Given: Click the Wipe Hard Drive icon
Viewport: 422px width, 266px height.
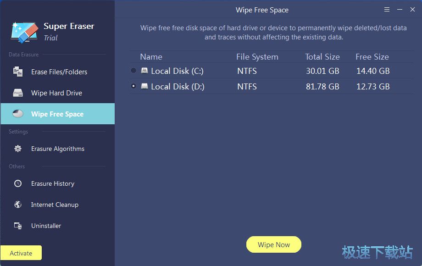Looking at the screenshot, I should (x=18, y=93).
